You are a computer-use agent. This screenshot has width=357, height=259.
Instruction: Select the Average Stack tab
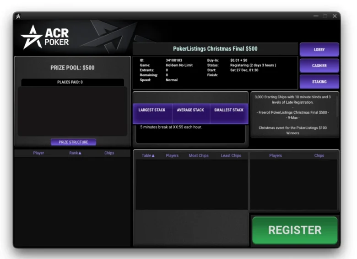coord(190,113)
